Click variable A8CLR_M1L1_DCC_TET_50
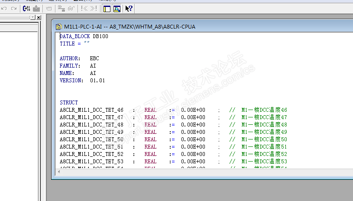The width and height of the screenshot is (353, 201). [91, 139]
